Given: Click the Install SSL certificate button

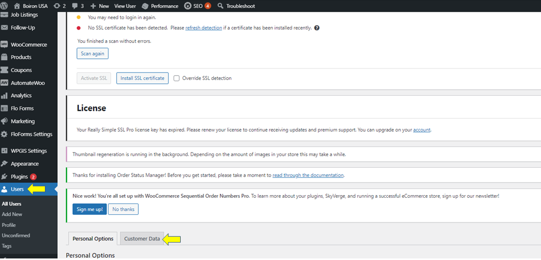Looking at the screenshot, I should point(142,78).
